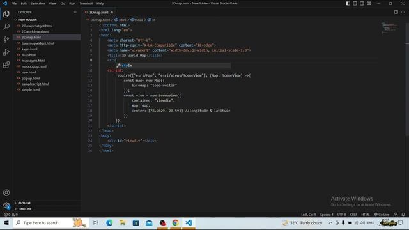Click Ln 8, Col 9 cursor position
Viewport: 409px width, 230px height.
point(308,215)
